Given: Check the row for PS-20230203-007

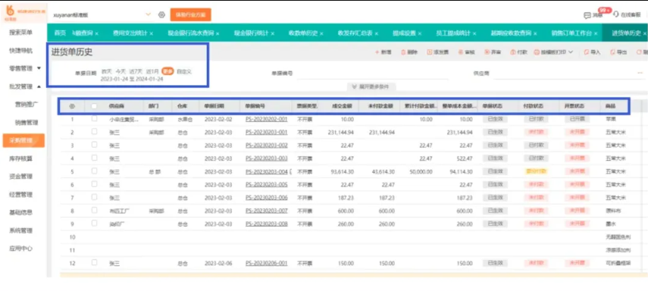Looking at the screenshot, I should click(x=94, y=211).
